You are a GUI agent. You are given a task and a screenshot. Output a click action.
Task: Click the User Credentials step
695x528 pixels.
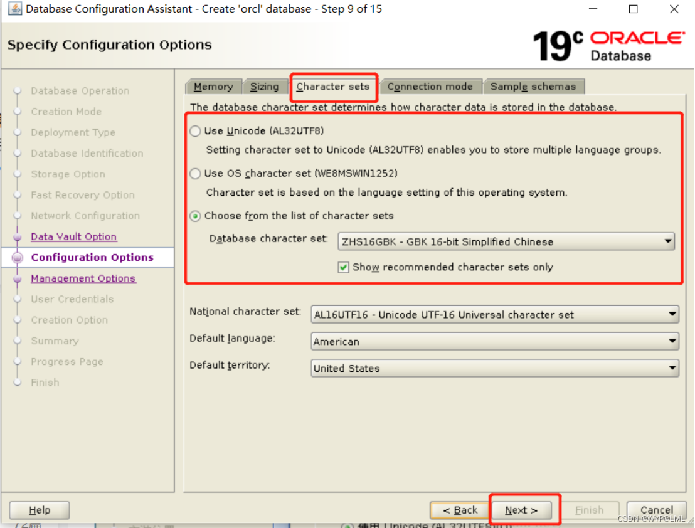(x=72, y=299)
